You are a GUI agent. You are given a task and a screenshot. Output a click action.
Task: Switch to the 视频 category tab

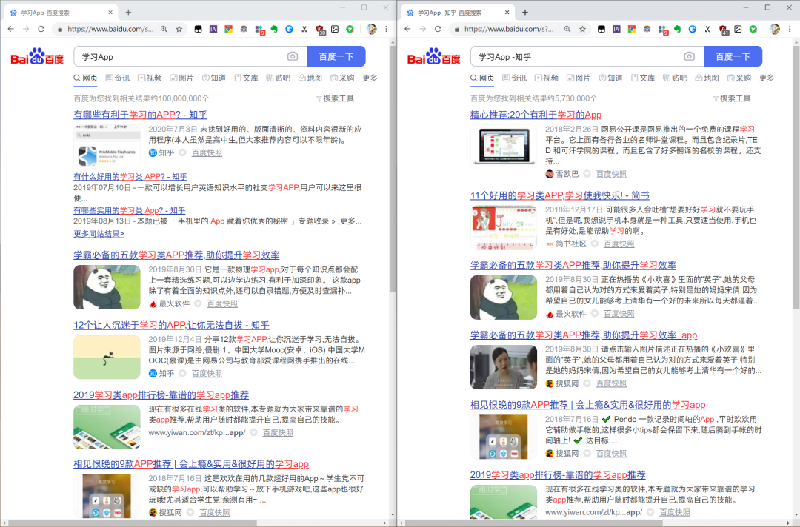point(152,77)
